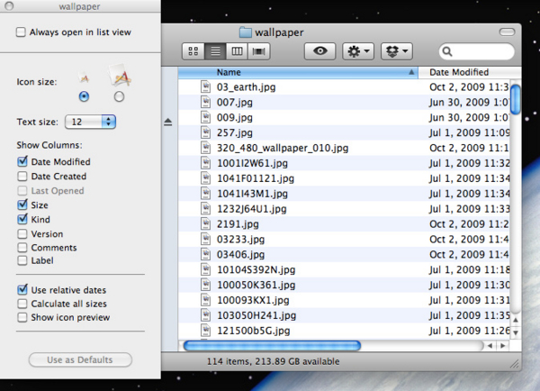Select the large icon size radio
Viewport: 540px width, 391px height.
coord(119,96)
